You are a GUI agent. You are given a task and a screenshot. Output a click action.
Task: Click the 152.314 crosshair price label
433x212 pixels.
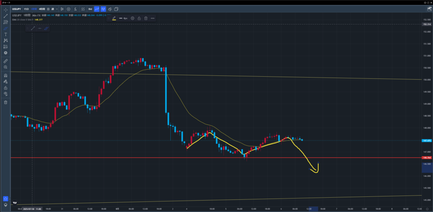coord(427,24)
